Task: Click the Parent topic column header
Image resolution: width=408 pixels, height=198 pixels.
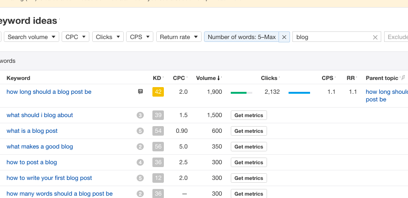Action: [382, 78]
